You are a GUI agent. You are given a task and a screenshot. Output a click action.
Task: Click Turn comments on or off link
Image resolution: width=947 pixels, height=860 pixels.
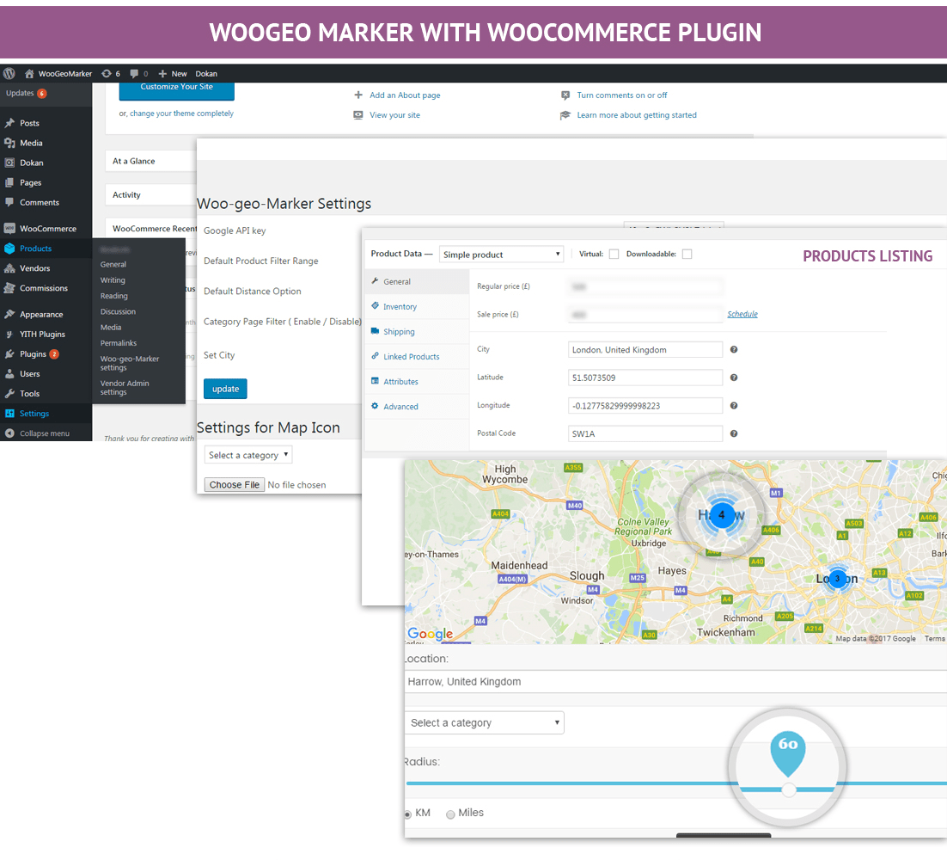622,95
